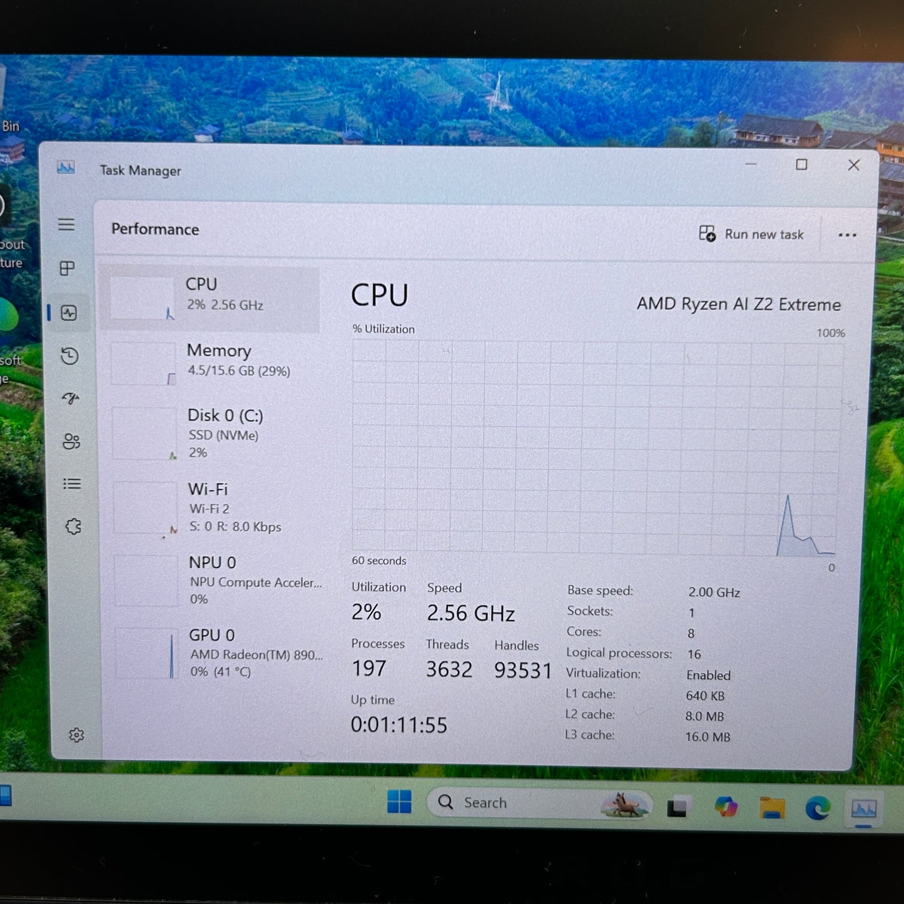Open Task Manager Settings gear icon

(76, 734)
